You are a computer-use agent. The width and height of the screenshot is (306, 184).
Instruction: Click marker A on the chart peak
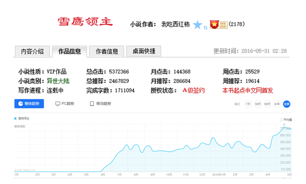click(284, 124)
